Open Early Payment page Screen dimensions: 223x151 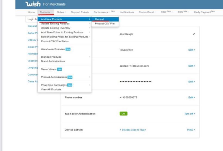[x=204, y=12]
